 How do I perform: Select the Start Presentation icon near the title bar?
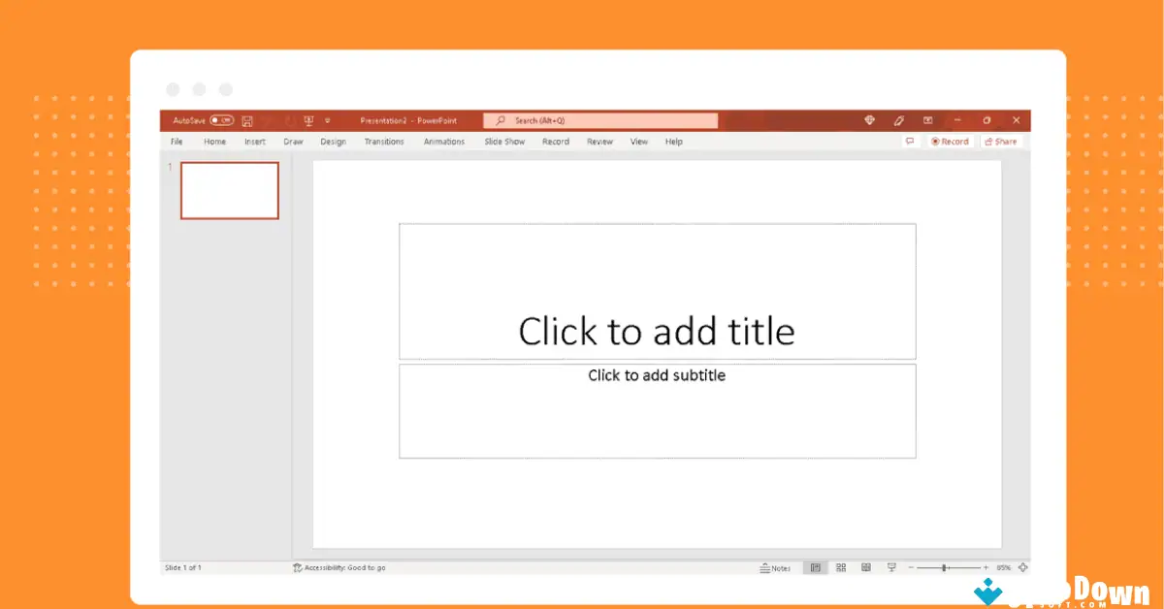click(x=308, y=119)
